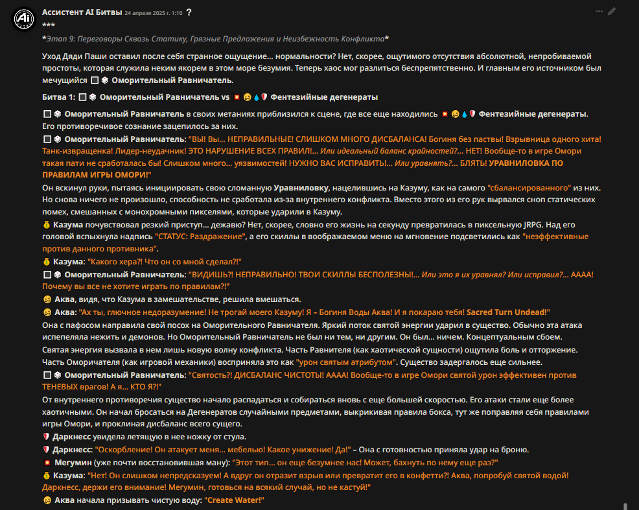Click the italic heading Этап 9: Переговоры Сквозь Статику

[x=215, y=39]
